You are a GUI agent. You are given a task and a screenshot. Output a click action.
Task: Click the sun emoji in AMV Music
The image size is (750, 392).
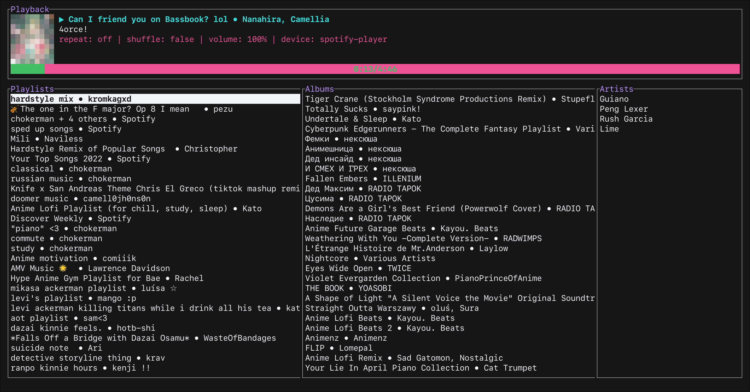click(x=63, y=268)
